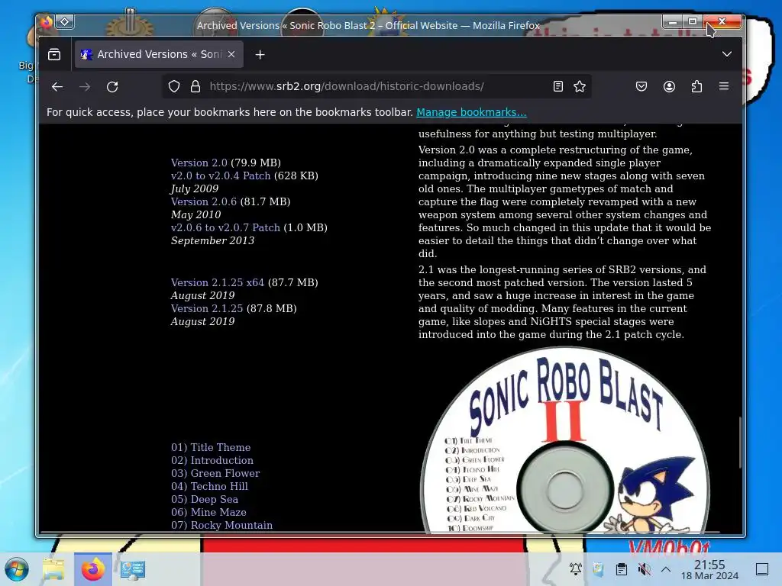Open track 05) Deep Sea
The width and height of the screenshot is (782, 586).
[x=205, y=499]
